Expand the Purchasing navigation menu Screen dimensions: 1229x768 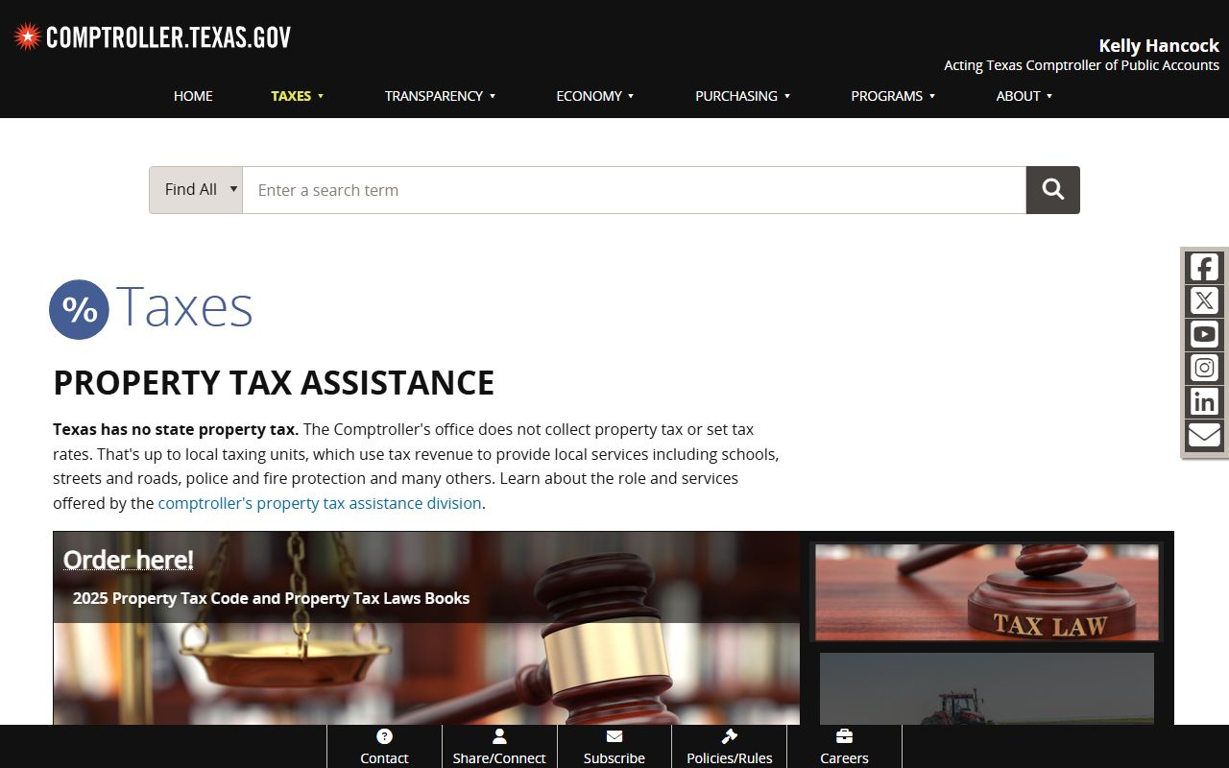point(742,96)
